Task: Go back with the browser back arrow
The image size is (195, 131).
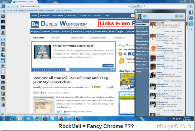Action: coord(9,6)
